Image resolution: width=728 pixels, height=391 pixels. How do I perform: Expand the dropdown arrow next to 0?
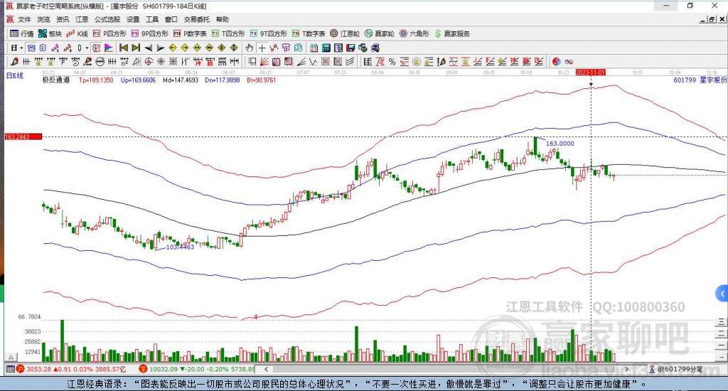(x=87, y=48)
